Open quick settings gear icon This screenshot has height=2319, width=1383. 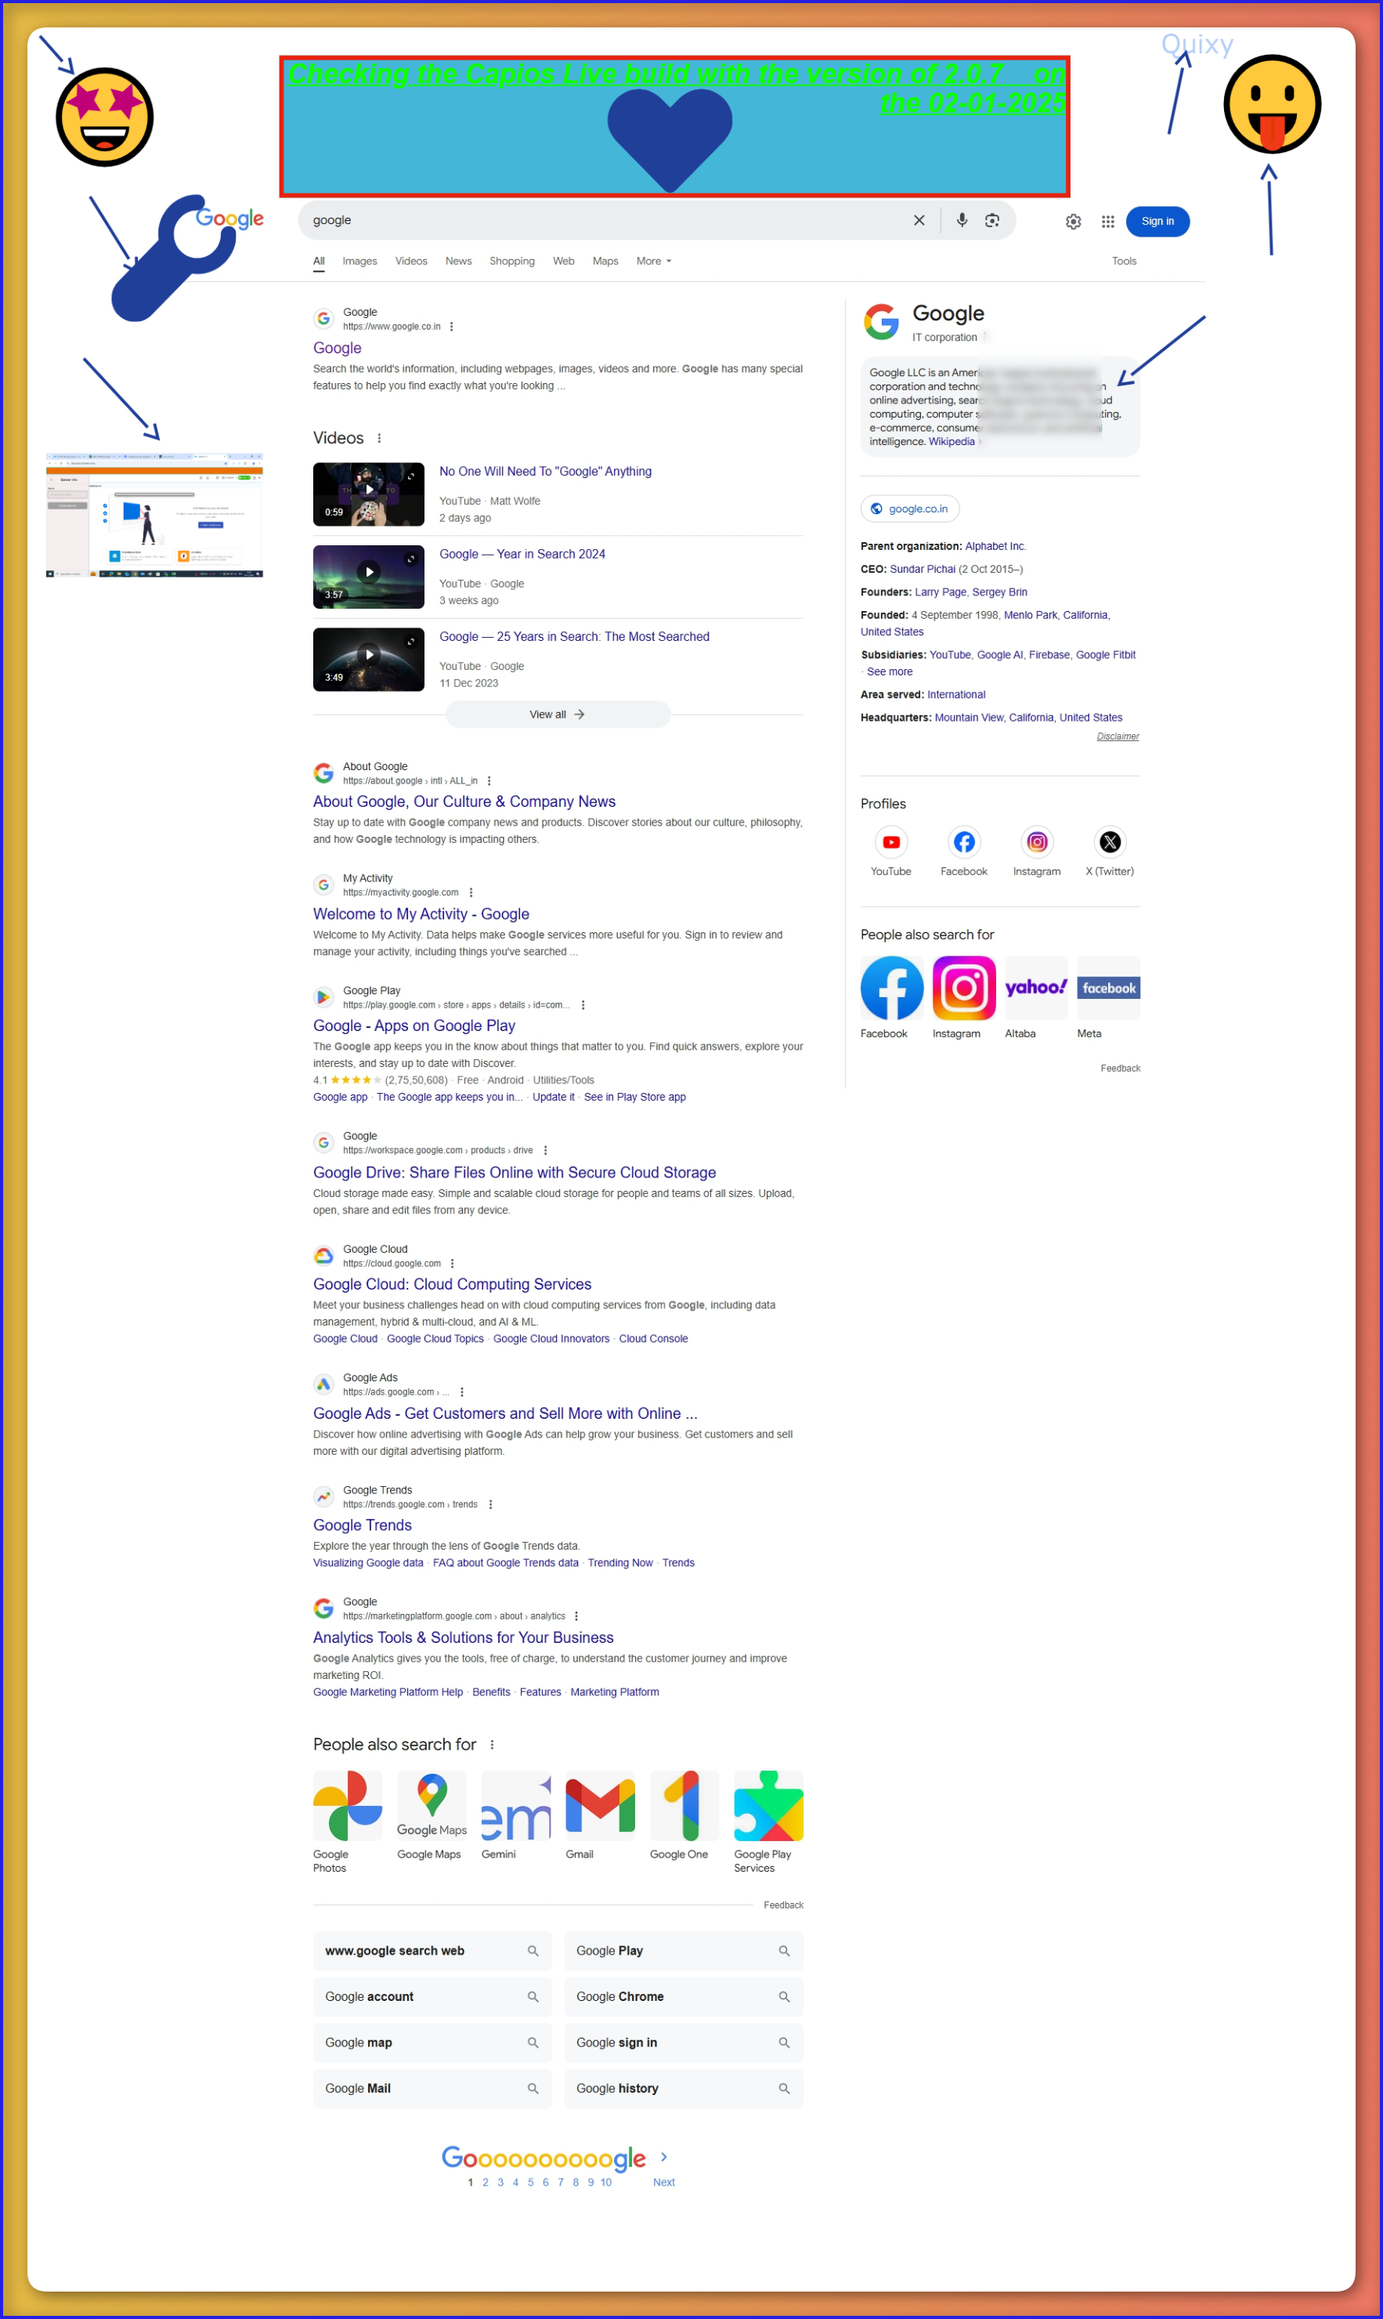coord(1074,221)
